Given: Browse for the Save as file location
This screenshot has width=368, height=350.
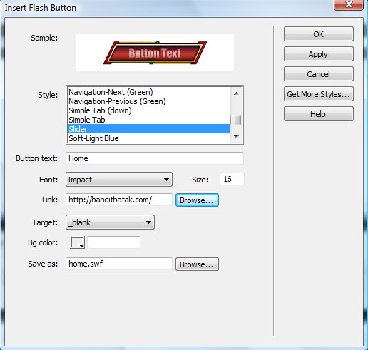Looking at the screenshot, I should [x=197, y=264].
